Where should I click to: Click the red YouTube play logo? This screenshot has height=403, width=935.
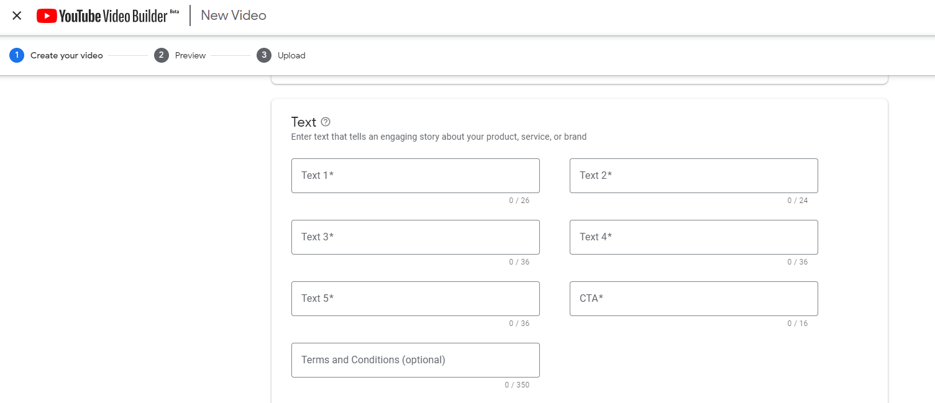pyautogui.click(x=47, y=16)
